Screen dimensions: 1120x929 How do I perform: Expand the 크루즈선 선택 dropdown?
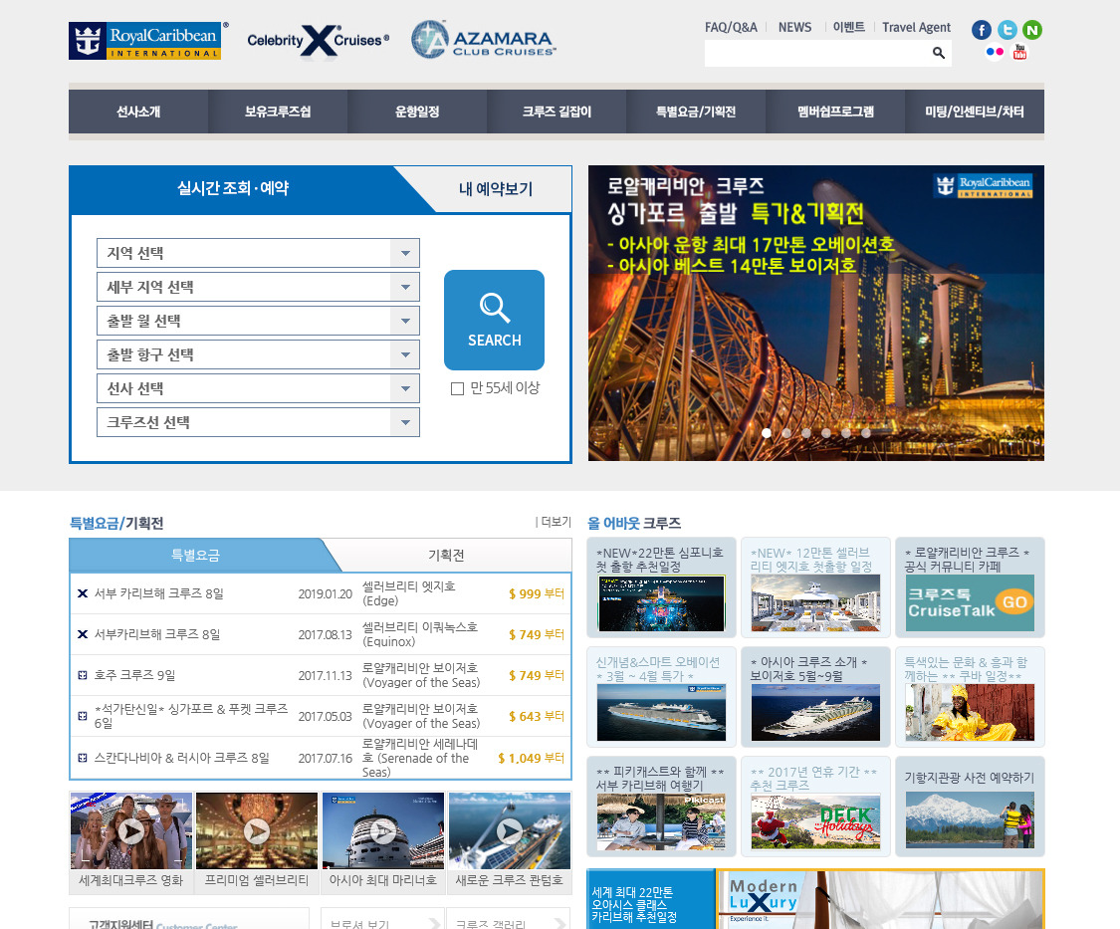(x=258, y=422)
